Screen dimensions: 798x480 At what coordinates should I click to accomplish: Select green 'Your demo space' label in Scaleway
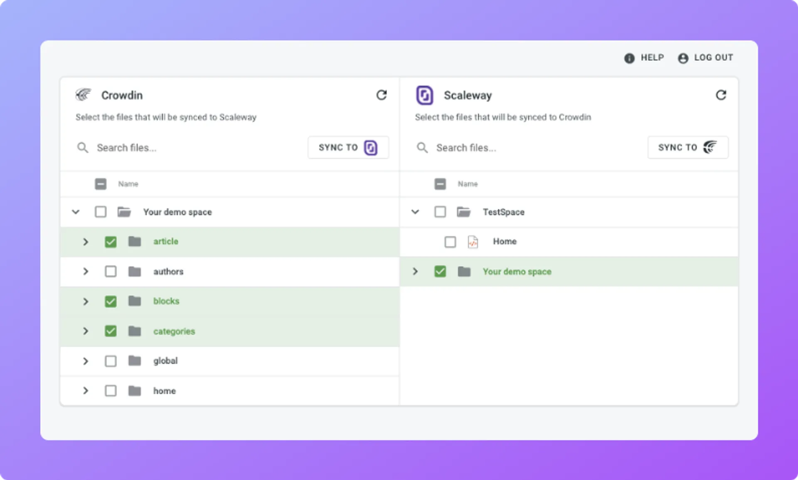pyautogui.click(x=517, y=272)
